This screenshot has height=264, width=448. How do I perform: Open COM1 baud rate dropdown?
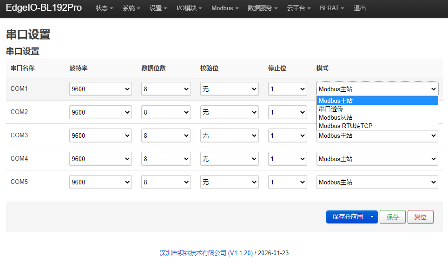point(100,89)
